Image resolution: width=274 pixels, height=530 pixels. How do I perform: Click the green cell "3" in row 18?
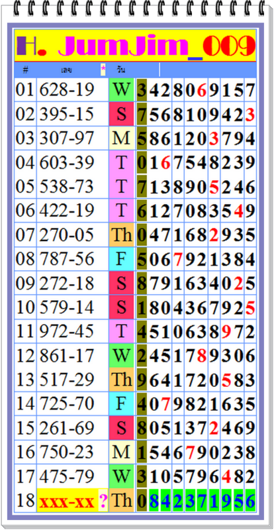(189, 500)
